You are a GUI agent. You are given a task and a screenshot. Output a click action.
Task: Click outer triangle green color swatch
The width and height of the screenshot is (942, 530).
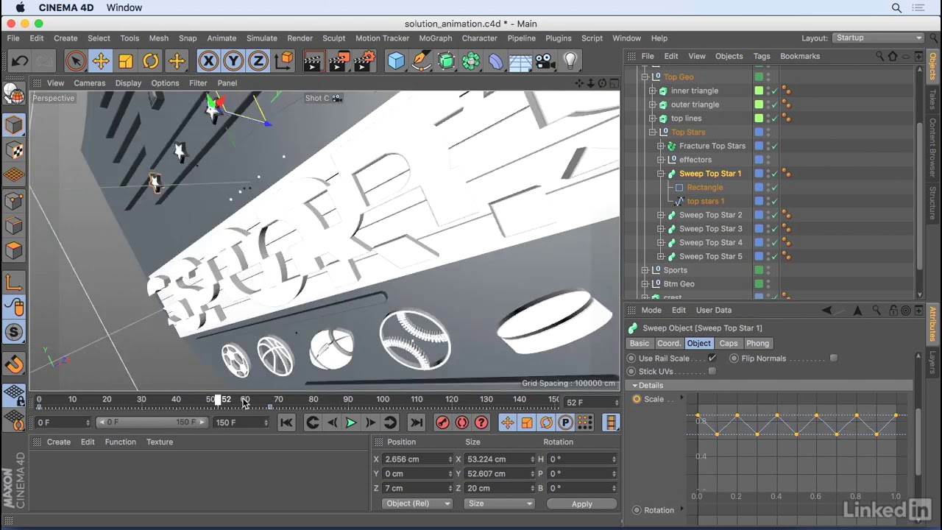click(x=759, y=105)
